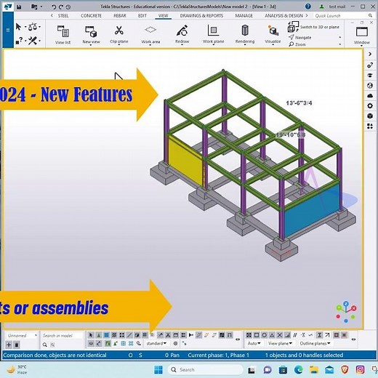Click the Undo arrow
378x378 pixels.
click(54, 7)
